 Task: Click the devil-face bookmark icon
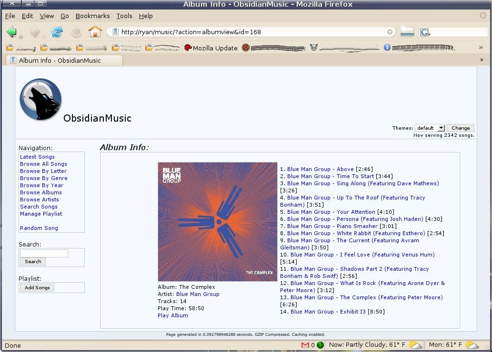tap(314, 48)
